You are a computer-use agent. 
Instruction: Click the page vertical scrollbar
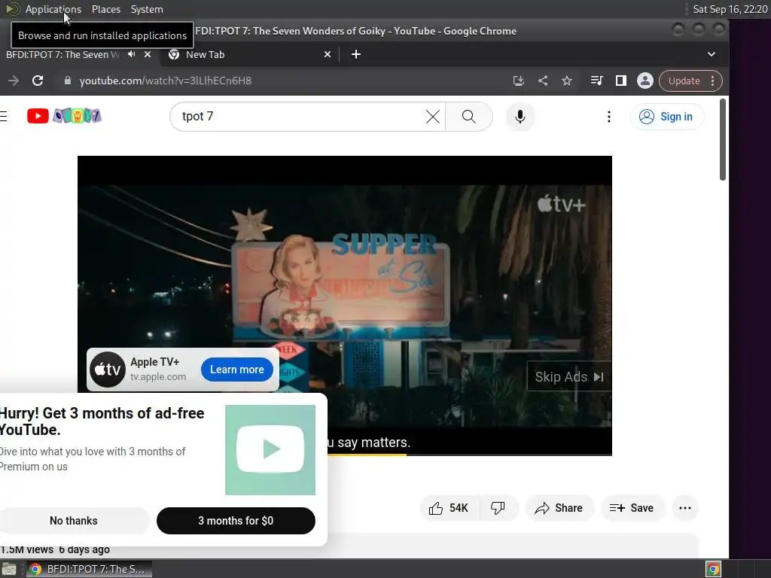point(722,139)
